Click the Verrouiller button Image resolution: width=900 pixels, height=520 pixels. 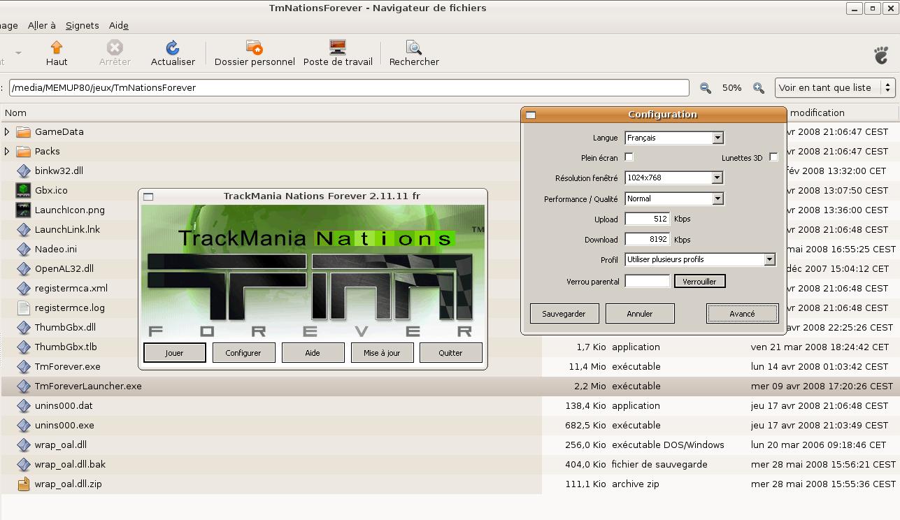coord(700,281)
